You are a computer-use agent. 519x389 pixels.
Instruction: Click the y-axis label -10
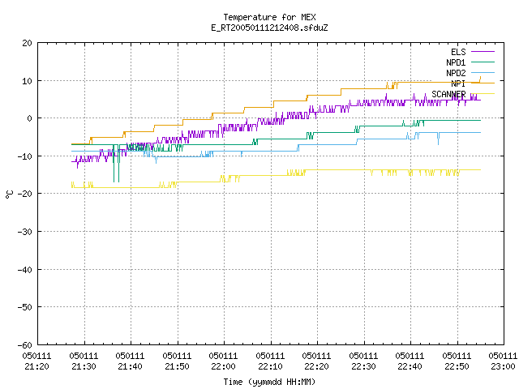pos(25,156)
